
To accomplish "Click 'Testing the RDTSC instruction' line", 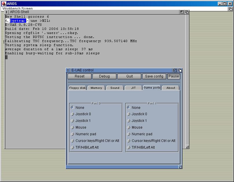I will point(50,37).
